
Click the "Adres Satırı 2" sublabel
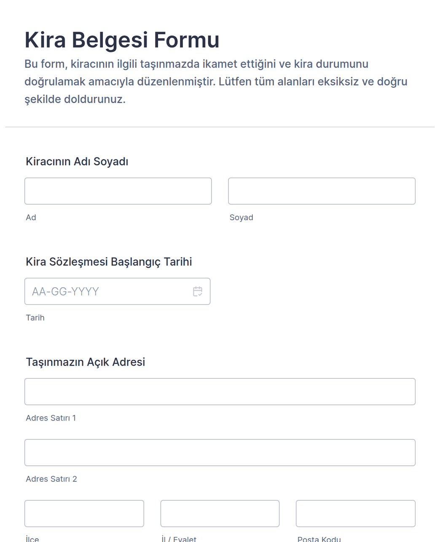(51, 479)
